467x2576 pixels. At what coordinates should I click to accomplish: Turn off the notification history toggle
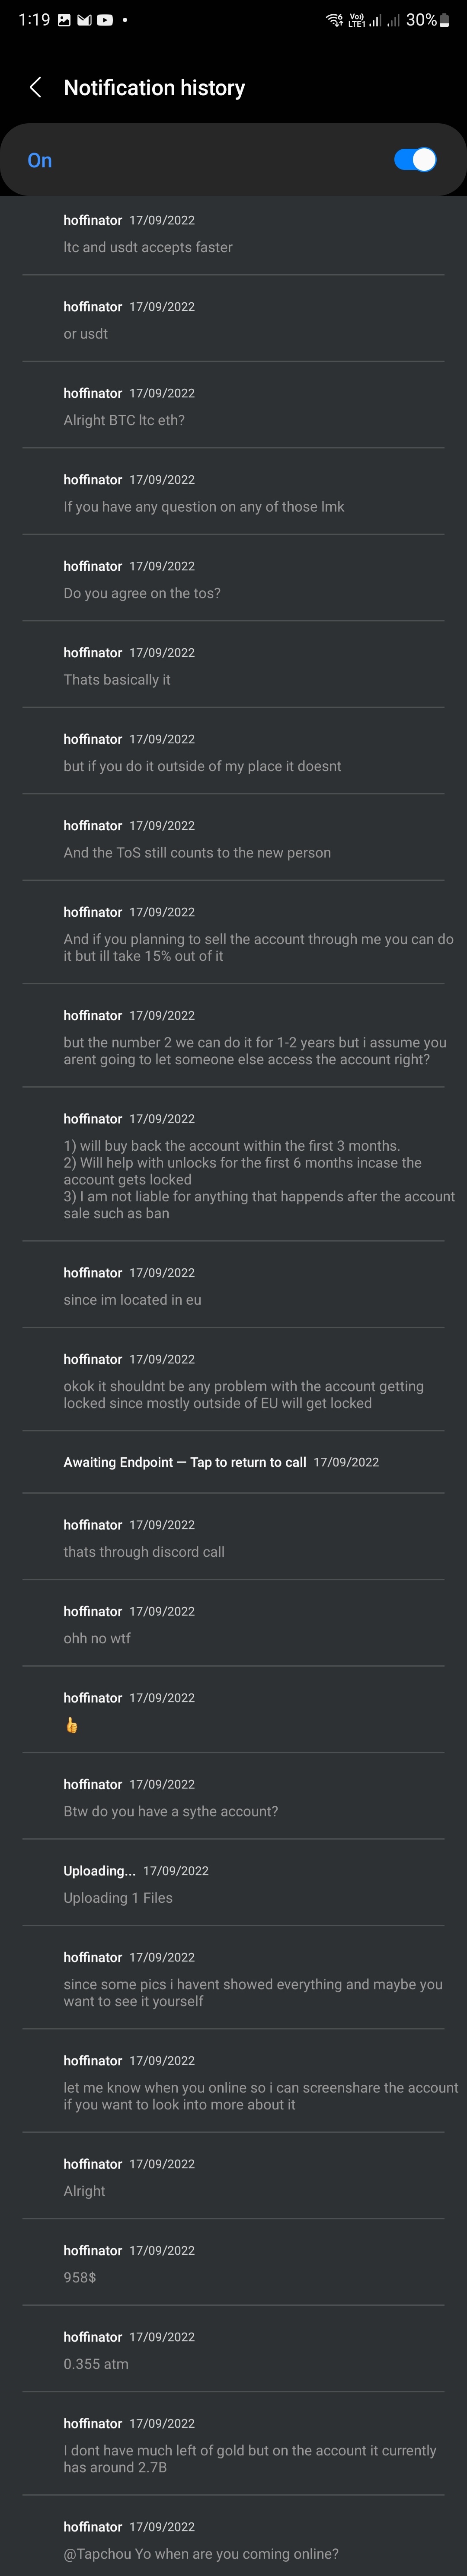(415, 160)
